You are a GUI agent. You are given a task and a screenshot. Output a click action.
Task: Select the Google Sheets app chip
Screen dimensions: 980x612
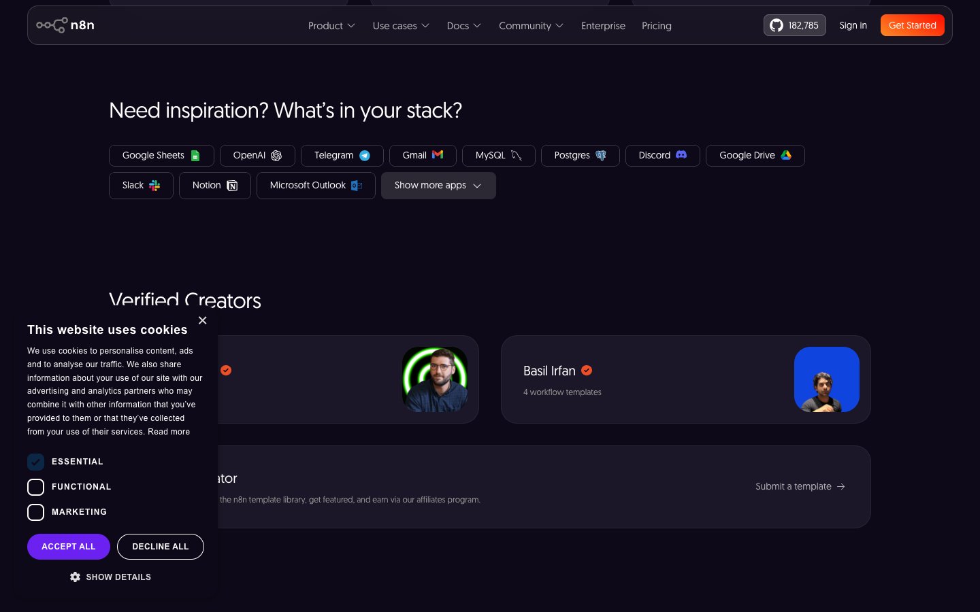click(x=161, y=156)
